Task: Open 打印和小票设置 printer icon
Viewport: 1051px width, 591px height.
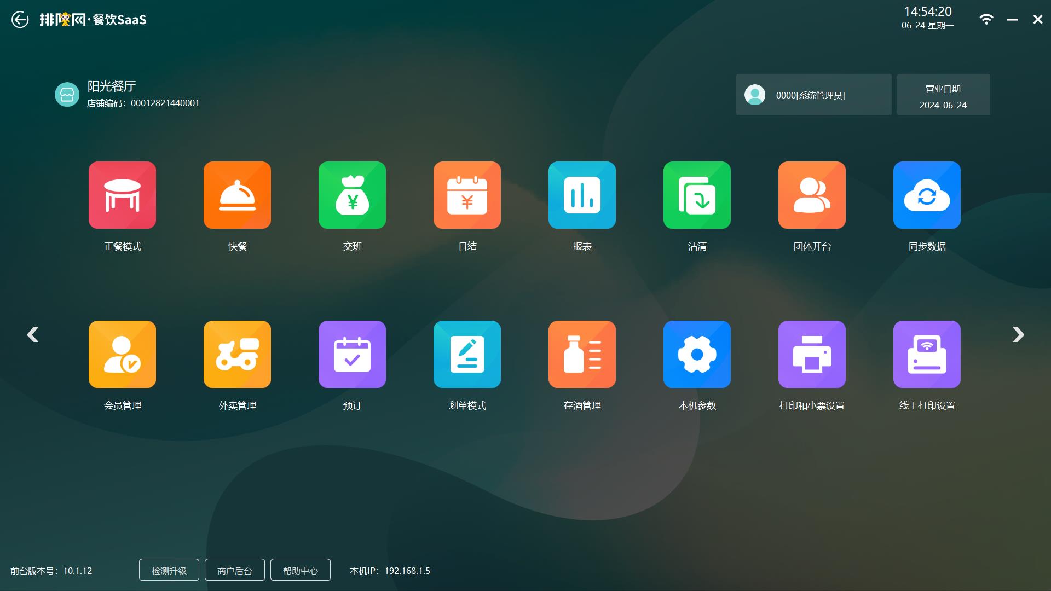Action: (812, 354)
